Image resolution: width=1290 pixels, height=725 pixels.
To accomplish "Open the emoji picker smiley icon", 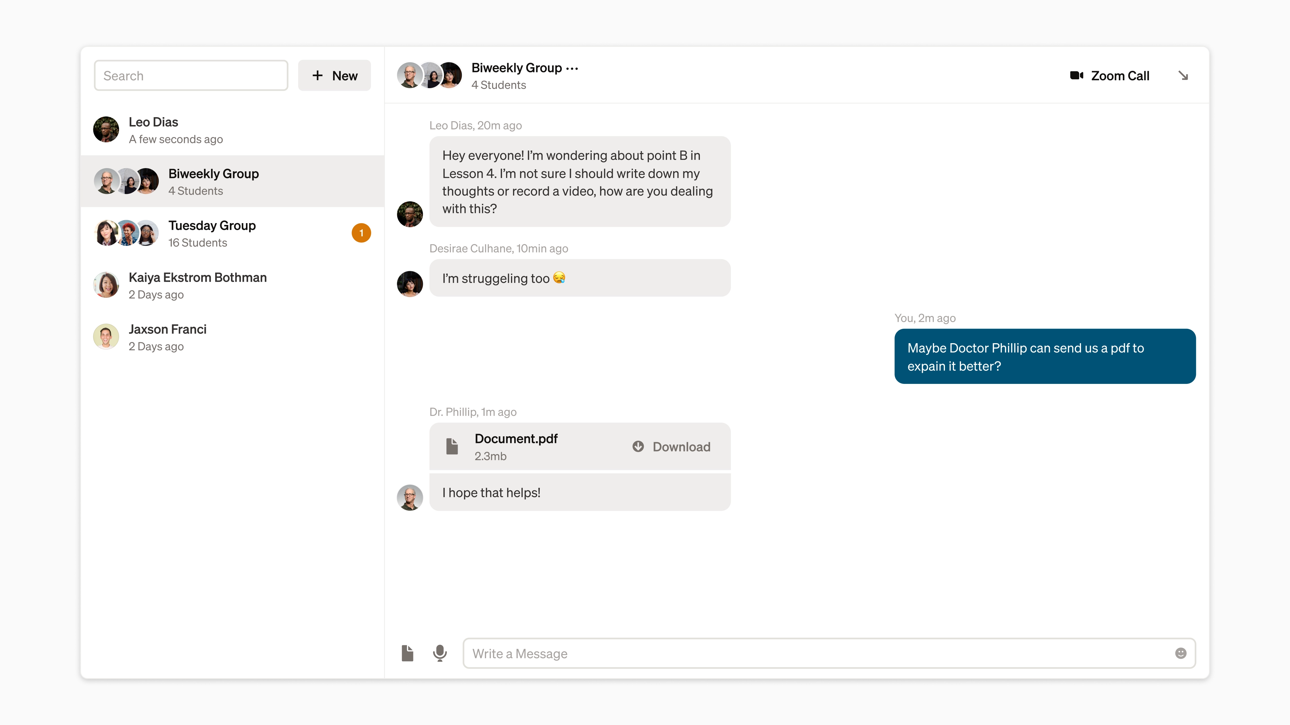I will coord(1180,653).
